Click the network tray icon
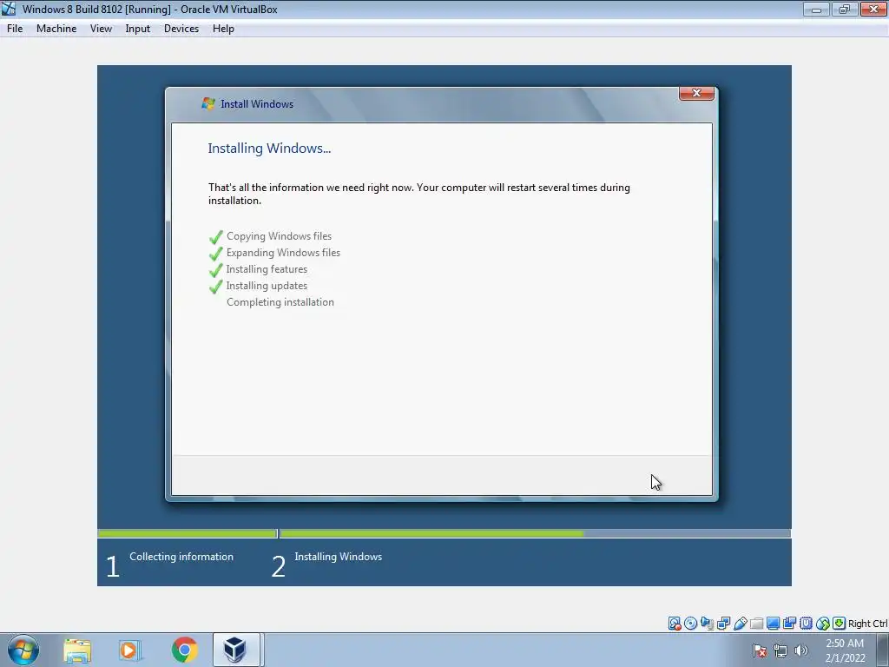Viewport: 889px width, 667px height. click(780, 650)
